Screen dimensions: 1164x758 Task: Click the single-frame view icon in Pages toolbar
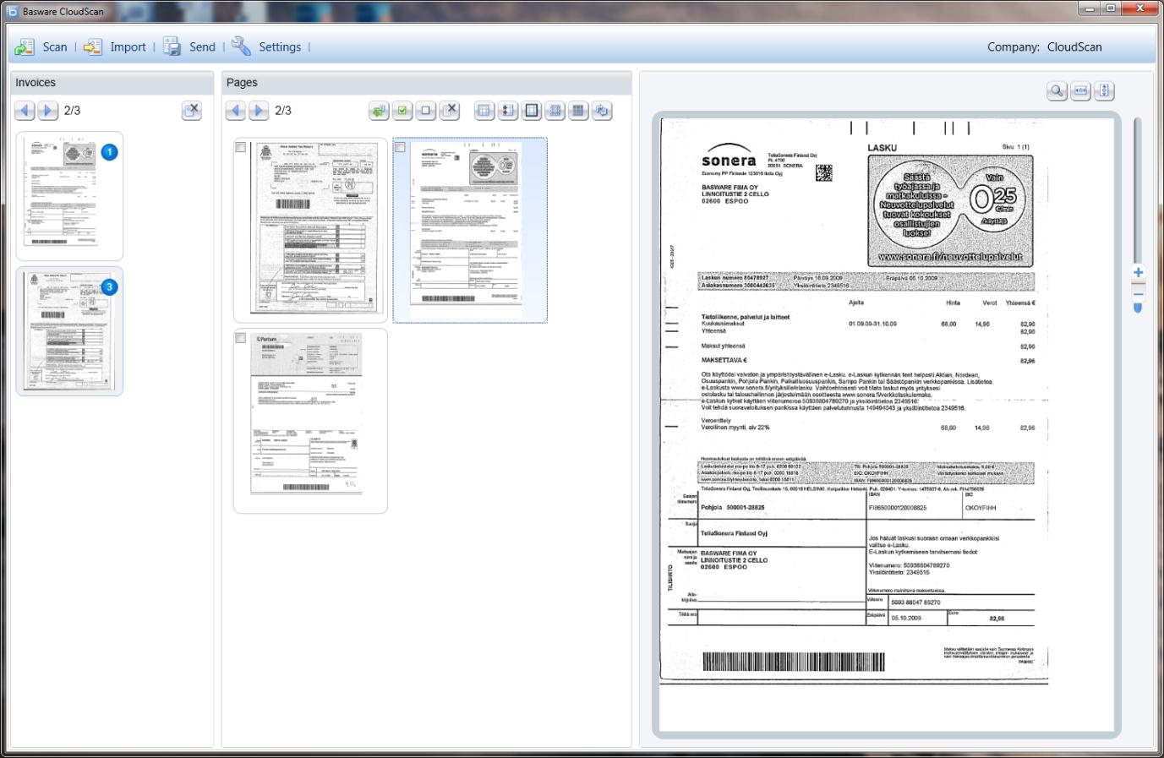(x=532, y=111)
